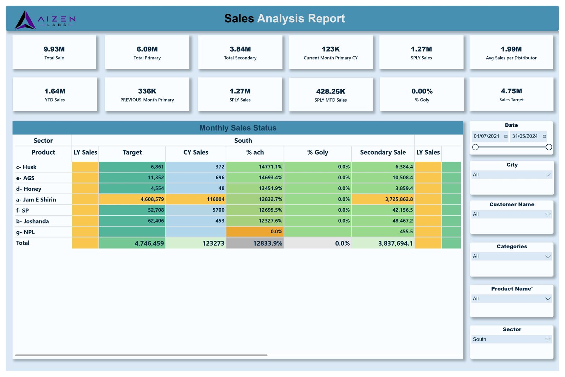Expand the Customer Name dropdown
Screen dimensions: 565x377
click(512, 214)
